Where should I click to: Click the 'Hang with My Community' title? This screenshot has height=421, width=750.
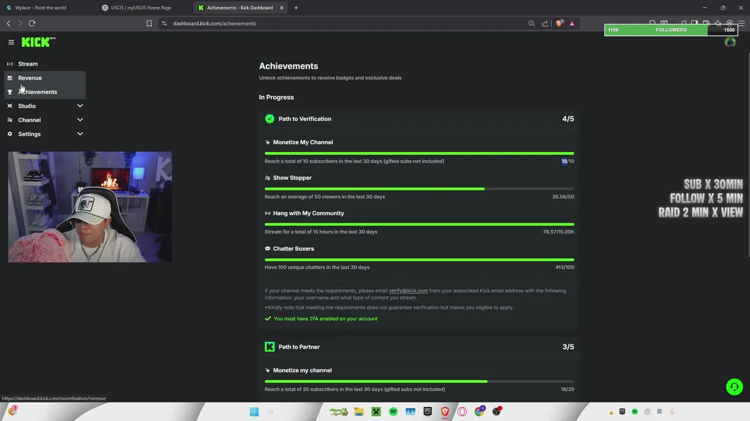(308, 213)
